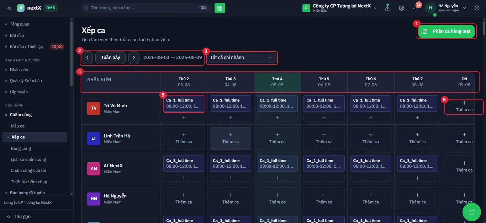
Task: Open Chấm công của tôi submenu item
Action: (x=28, y=170)
